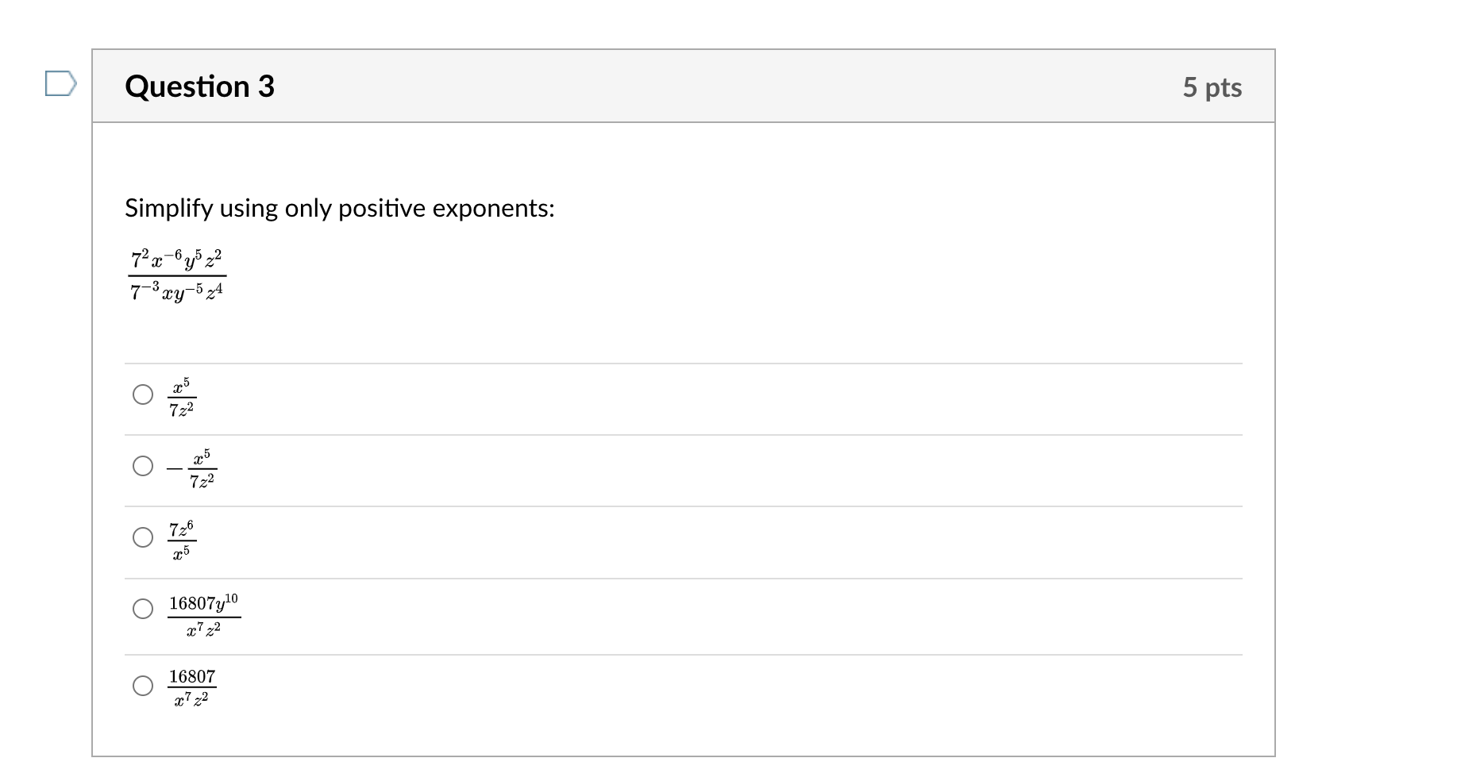Image resolution: width=1484 pixels, height=781 pixels.
Task: Click the negative x⁵ over 7z² answer label
Action: click(193, 468)
